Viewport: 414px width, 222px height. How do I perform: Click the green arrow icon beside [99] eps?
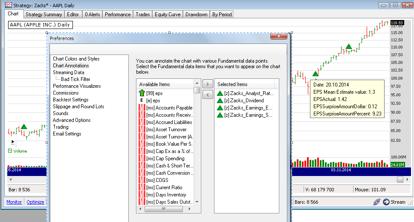point(142,93)
